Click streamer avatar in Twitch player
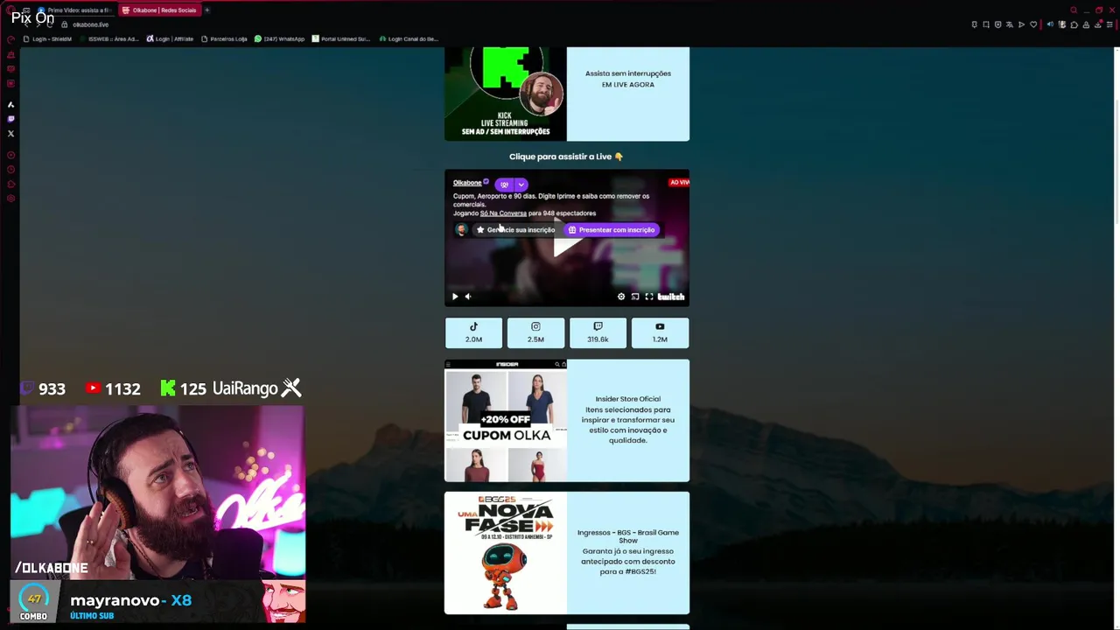 461,230
